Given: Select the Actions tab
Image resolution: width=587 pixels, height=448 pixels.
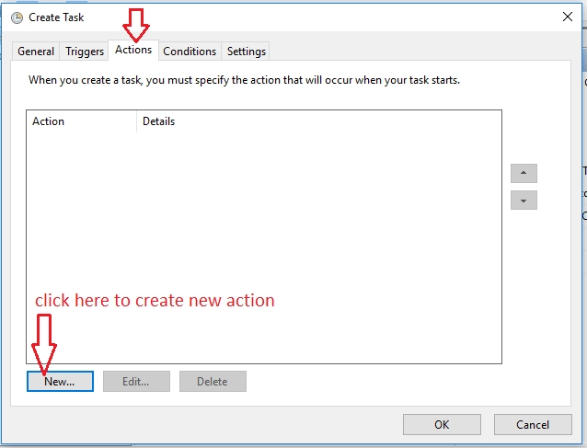Looking at the screenshot, I should [x=133, y=51].
